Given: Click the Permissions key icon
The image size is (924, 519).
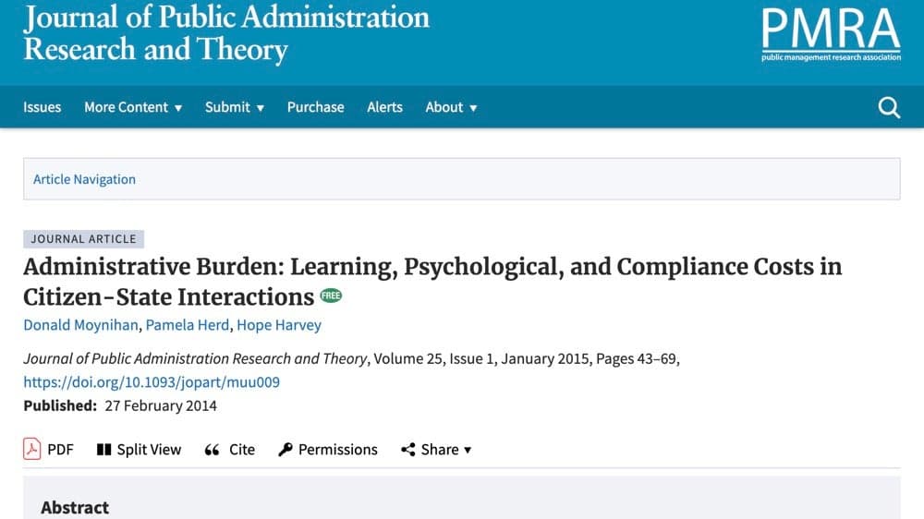Looking at the screenshot, I should 286,450.
